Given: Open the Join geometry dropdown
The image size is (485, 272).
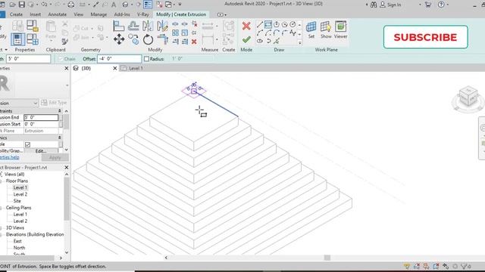Looking at the screenshot, I should [x=92, y=38].
